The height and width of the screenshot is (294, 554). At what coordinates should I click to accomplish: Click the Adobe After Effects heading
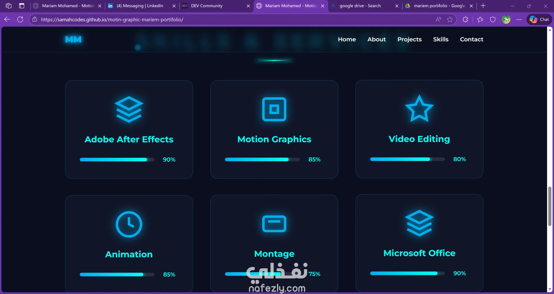coord(129,139)
